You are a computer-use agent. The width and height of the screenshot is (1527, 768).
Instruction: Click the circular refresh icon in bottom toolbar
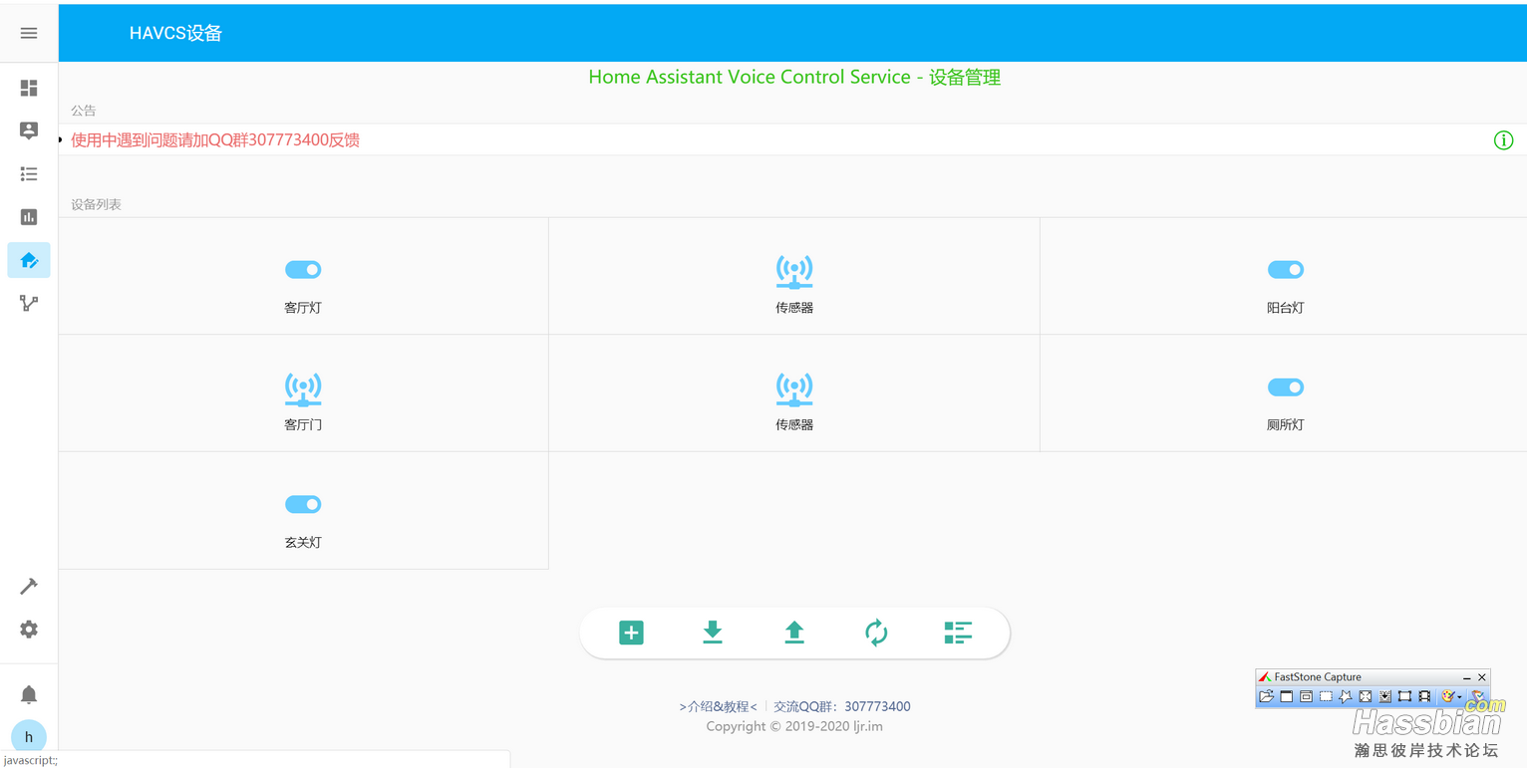876,633
